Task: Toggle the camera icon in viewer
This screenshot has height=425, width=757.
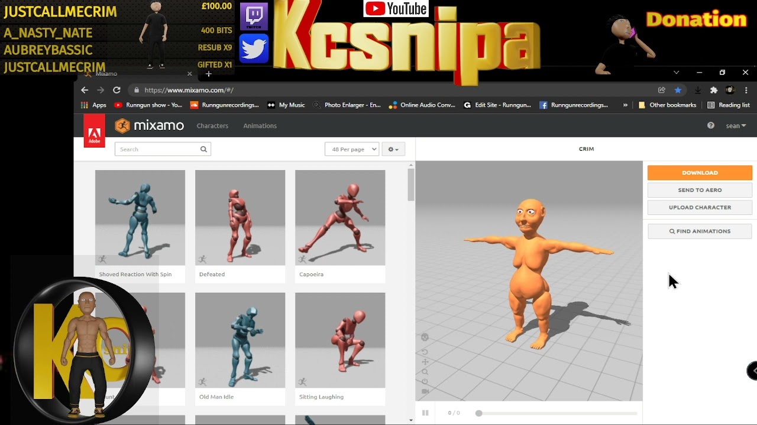Action: 425,391
